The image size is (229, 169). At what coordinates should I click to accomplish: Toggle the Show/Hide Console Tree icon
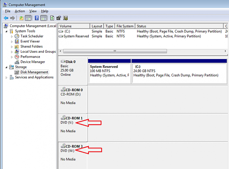(x=28, y=18)
